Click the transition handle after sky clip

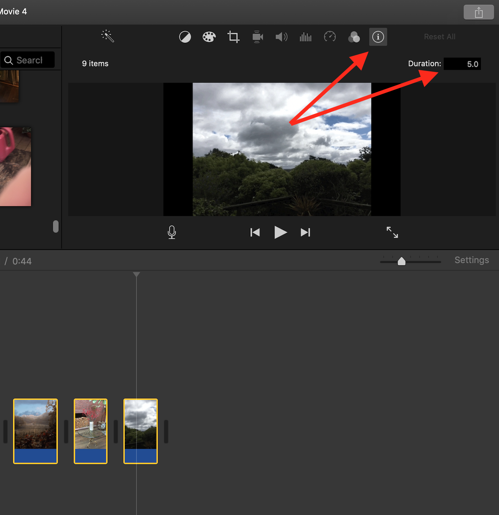point(166,432)
